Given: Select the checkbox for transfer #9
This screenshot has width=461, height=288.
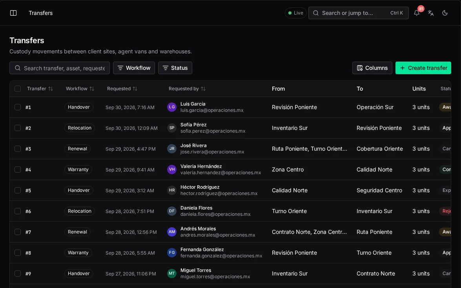Looking at the screenshot, I should point(18,273).
